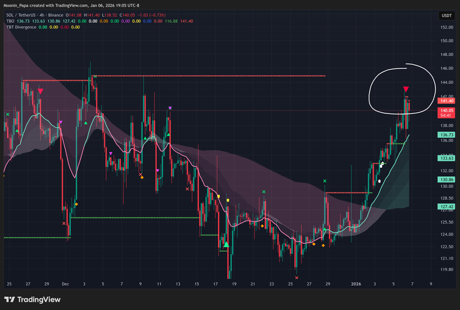Click the 2026 label on the time axis
The height and width of the screenshot is (310, 460).
(356, 283)
